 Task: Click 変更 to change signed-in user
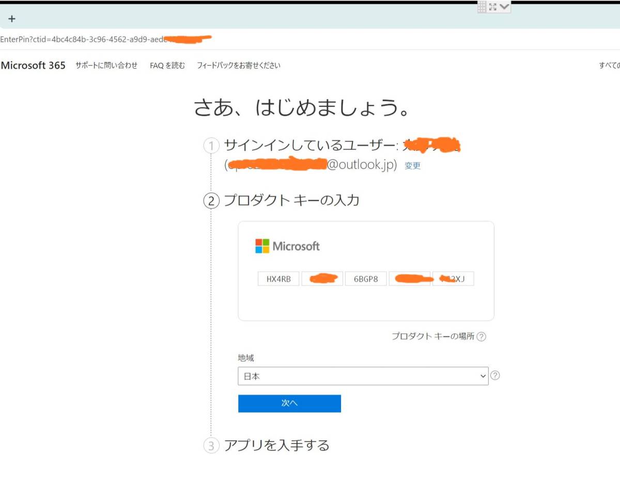(x=412, y=166)
